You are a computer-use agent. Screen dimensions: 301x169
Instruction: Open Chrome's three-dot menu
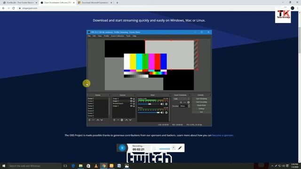click(x=298, y=8)
